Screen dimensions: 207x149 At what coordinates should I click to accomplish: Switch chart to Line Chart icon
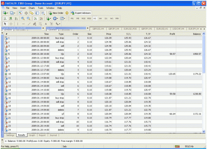tap(16, 18)
